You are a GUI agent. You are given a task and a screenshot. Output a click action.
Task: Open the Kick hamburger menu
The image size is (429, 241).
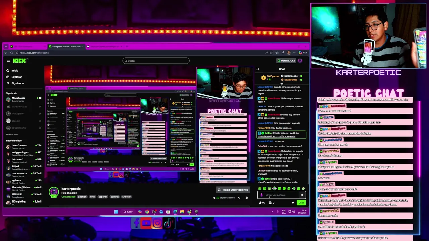tap(8, 61)
